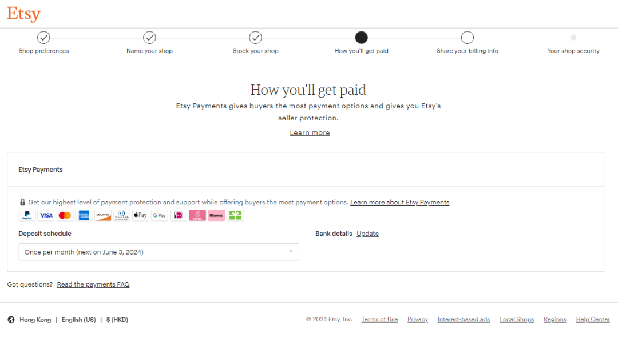618x338 pixels.
Task: Go to the Name your shop step circle
Action: [x=149, y=37]
